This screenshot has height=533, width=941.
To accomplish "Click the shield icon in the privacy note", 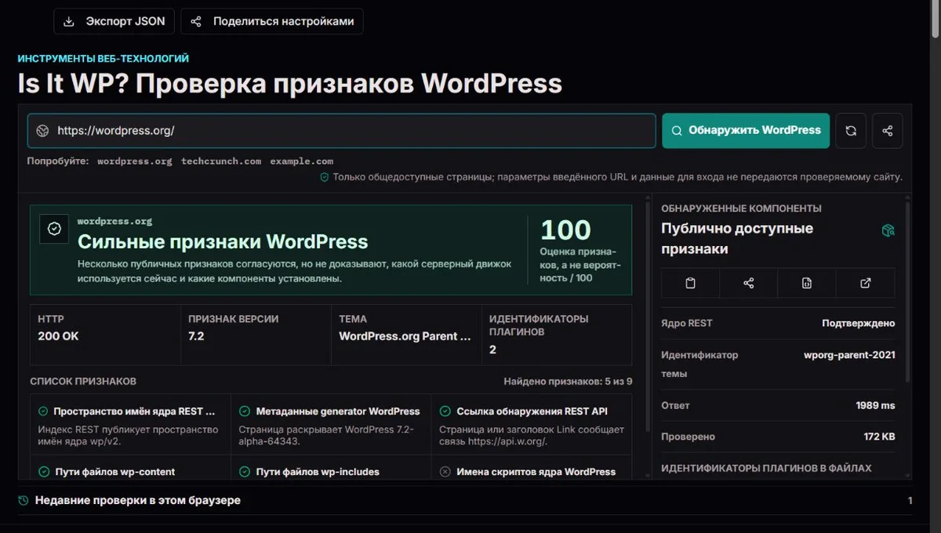I will [324, 177].
